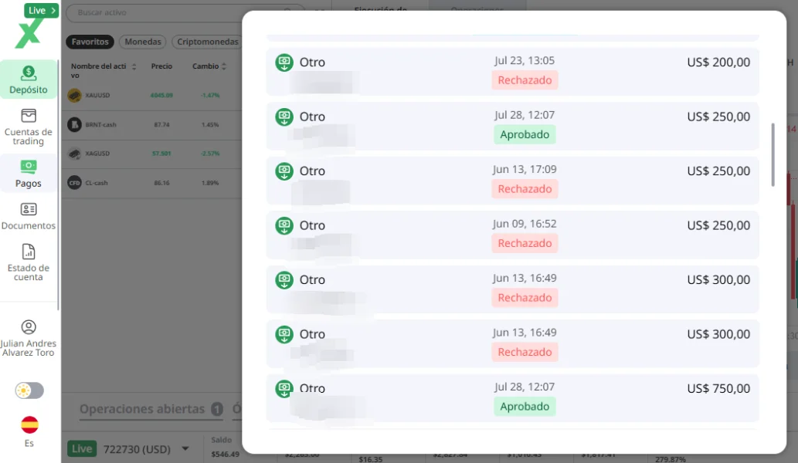The width and height of the screenshot is (798, 463).
Task: Click the transactions list scrollbar
Action: (x=773, y=154)
